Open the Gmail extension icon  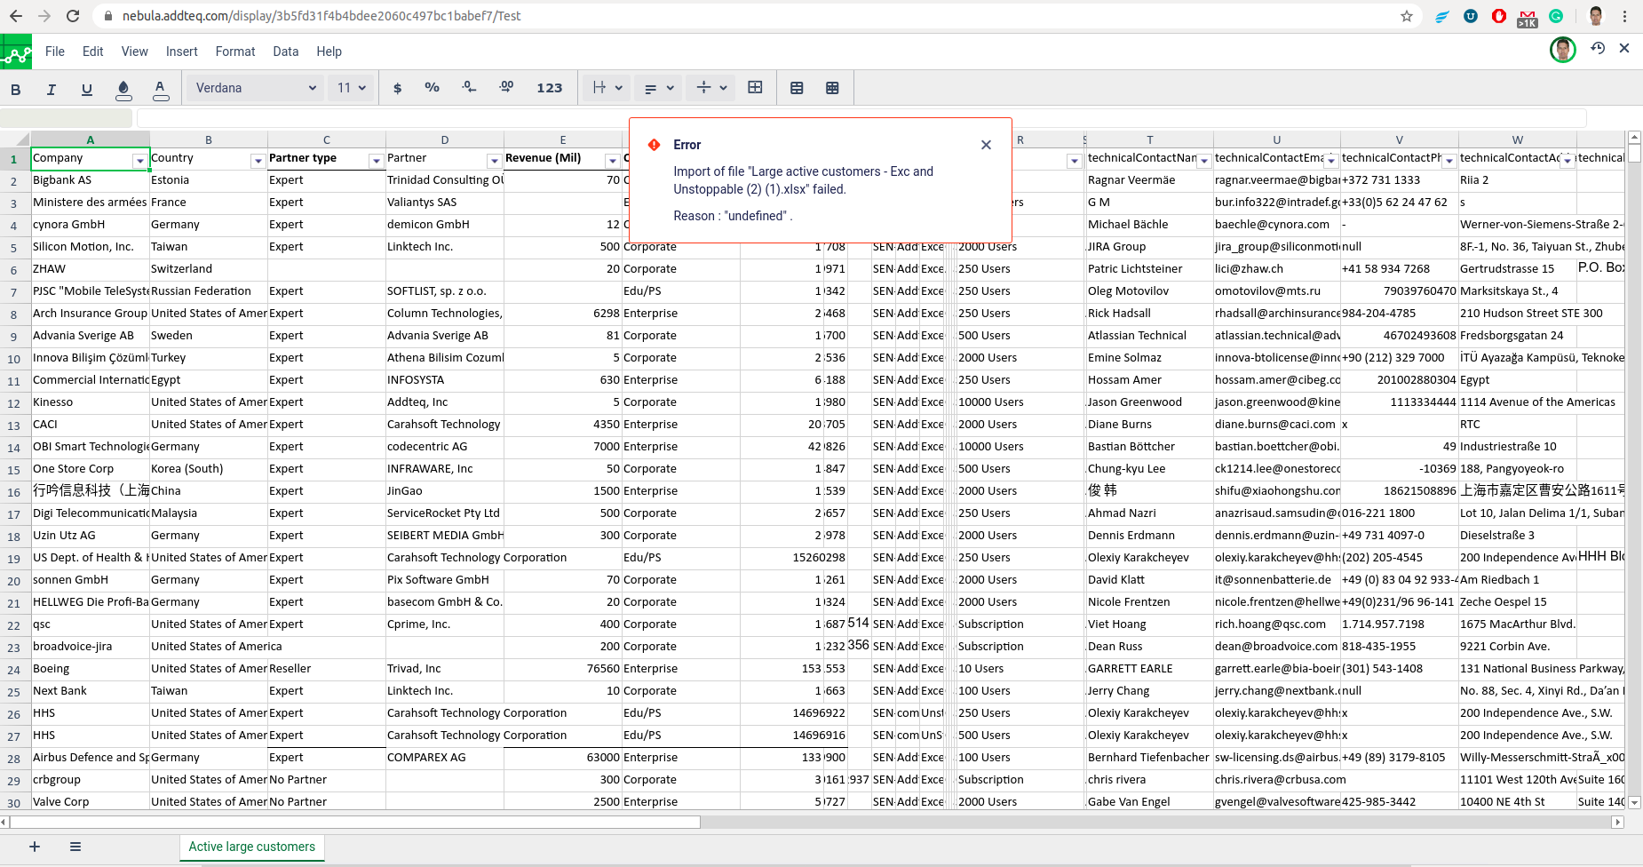point(1528,17)
